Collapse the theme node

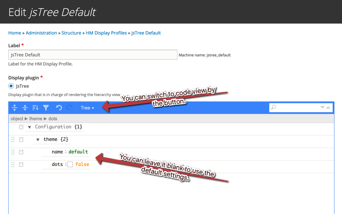[x=38, y=140]
